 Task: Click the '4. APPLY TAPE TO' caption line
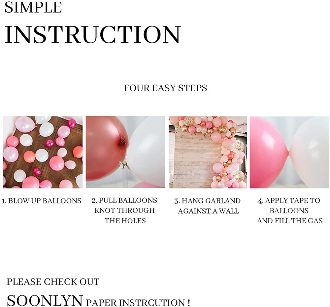click(289, 201)
